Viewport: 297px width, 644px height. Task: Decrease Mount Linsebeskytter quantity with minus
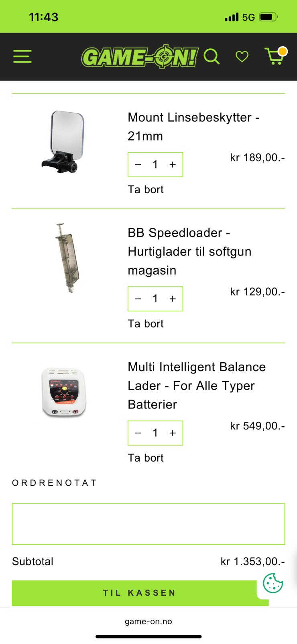(138, 165)
